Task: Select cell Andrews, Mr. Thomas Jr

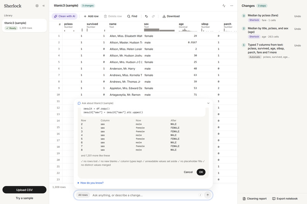Action: [125, 82]
